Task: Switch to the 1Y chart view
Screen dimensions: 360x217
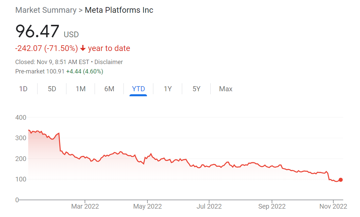Action: (x=168, y=89)
